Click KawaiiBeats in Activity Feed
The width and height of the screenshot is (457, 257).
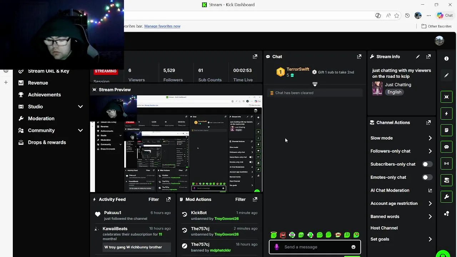pyautogui.click(x=115, y=229)
